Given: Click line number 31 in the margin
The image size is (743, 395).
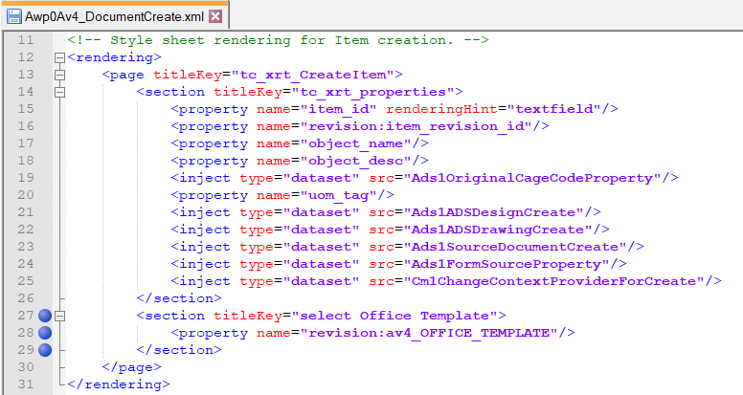Looking at the screenshot, I should [x=25, y=384].
